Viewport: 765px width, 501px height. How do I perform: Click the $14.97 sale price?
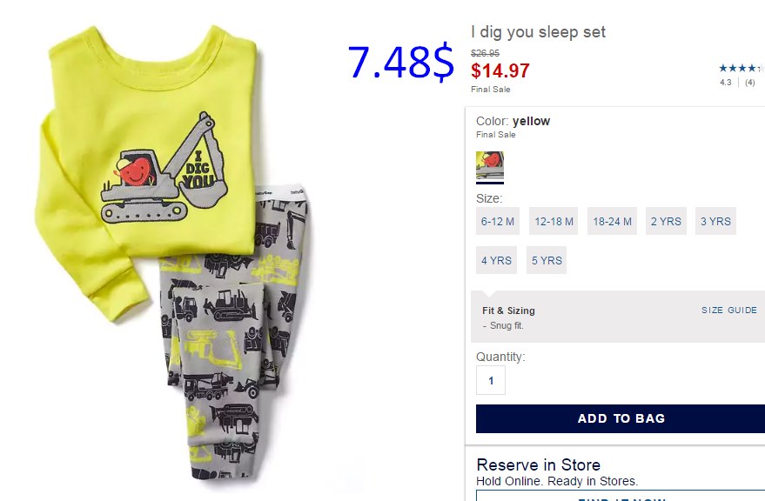coord(500,70)
